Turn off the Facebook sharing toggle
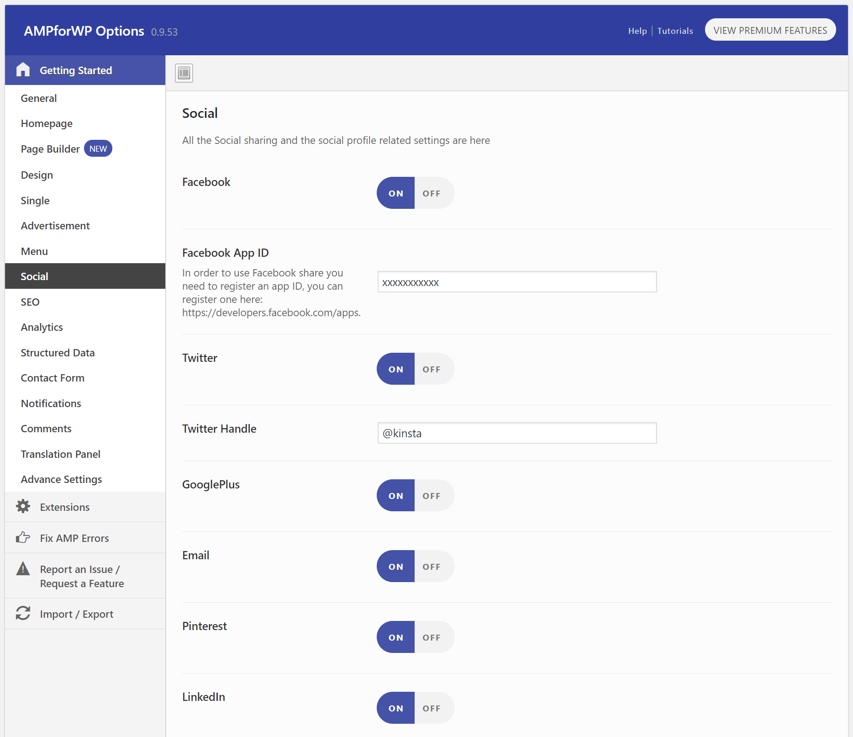This screenshot has width=853, height=737. point(432,193)
